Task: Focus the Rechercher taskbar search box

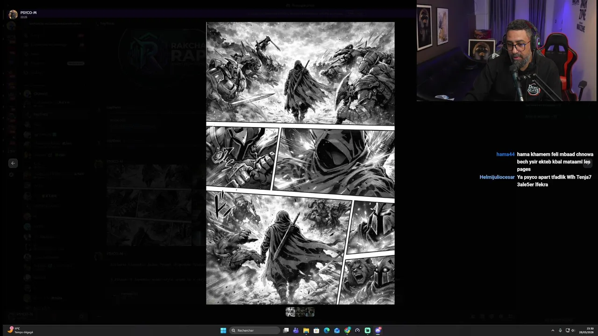Action: [x=255, y=330]
